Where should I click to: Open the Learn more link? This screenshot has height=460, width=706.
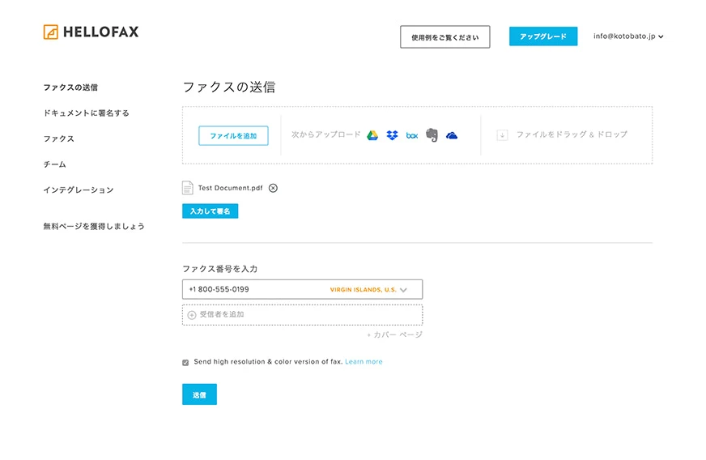point(364,361)
